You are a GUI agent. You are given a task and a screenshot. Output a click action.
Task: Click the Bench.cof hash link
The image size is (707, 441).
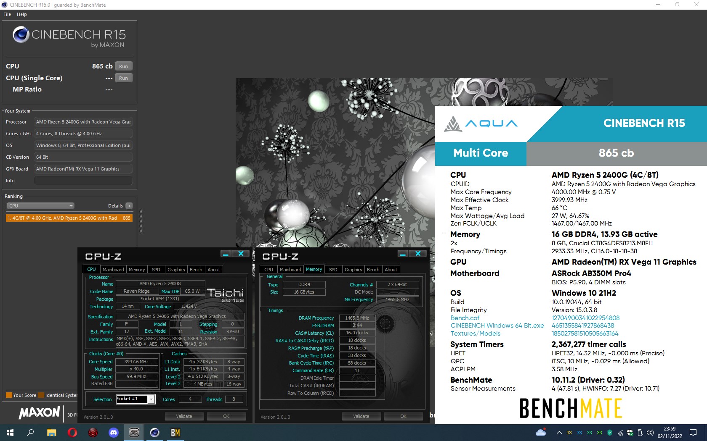pos(585,318)
